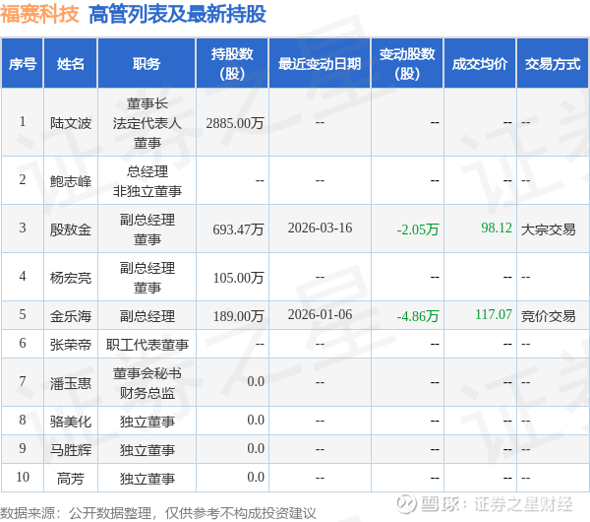Click the 105.00万 shareholding value
Viewport: 590px width, 522px height.
[238, 278]
